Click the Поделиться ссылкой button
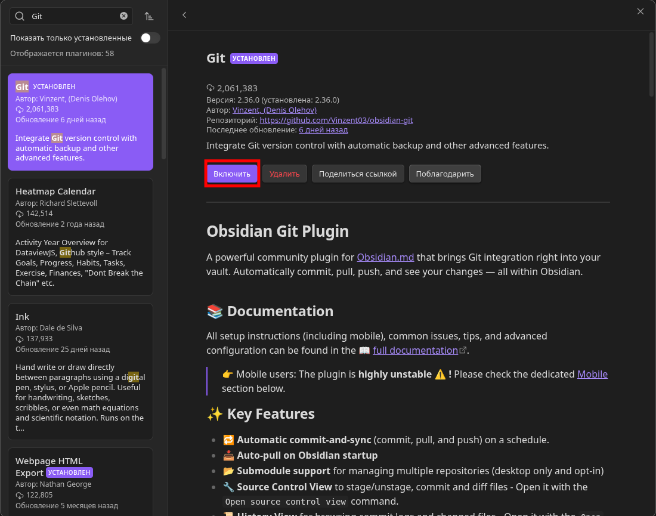 (x=358, y=174)
